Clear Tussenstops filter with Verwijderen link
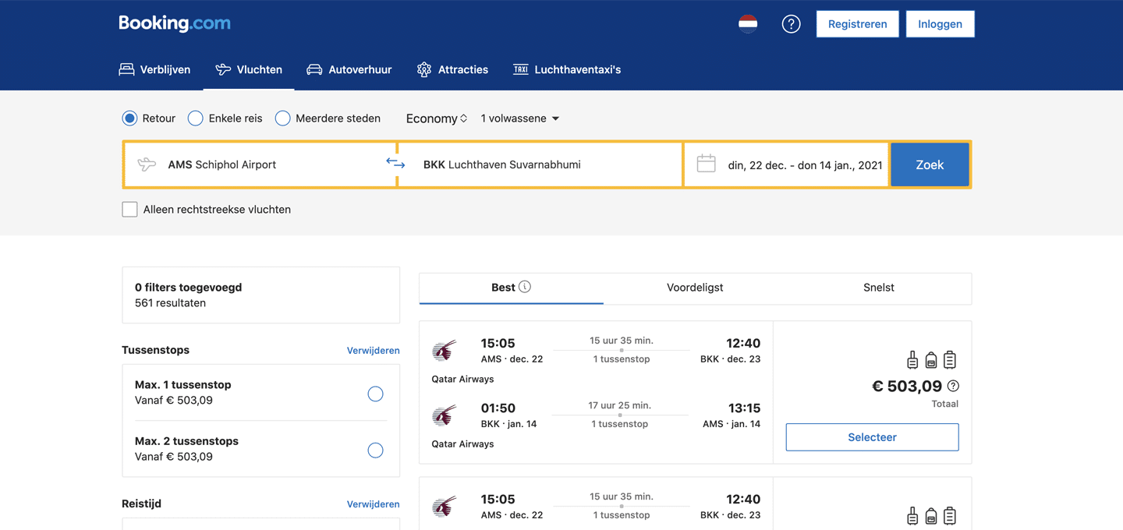 (x=373, y=351)
